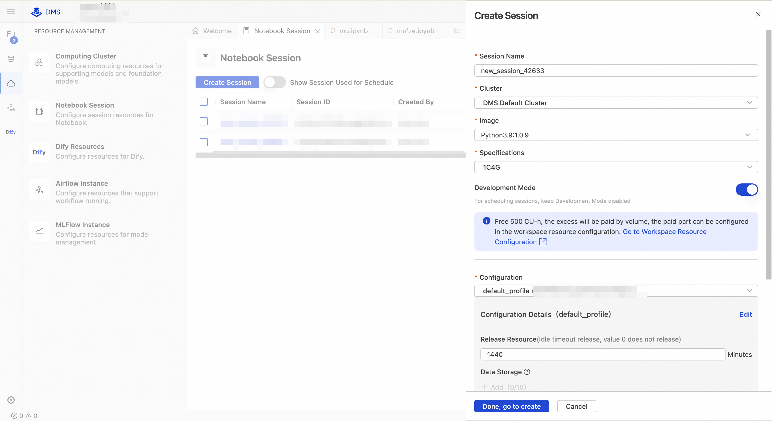Viewport: 772px width, 421px height.
Task: Check the second session row checkbox
Action: tap(204, 142)
